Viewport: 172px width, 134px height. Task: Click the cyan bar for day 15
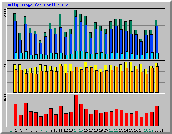(x=82, y=55)
